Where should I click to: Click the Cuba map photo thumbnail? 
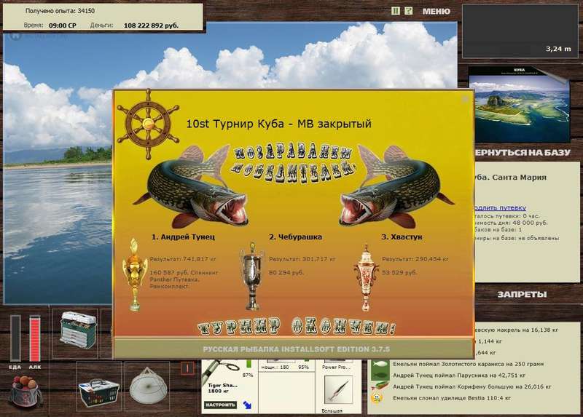click(x=519, y=104)
